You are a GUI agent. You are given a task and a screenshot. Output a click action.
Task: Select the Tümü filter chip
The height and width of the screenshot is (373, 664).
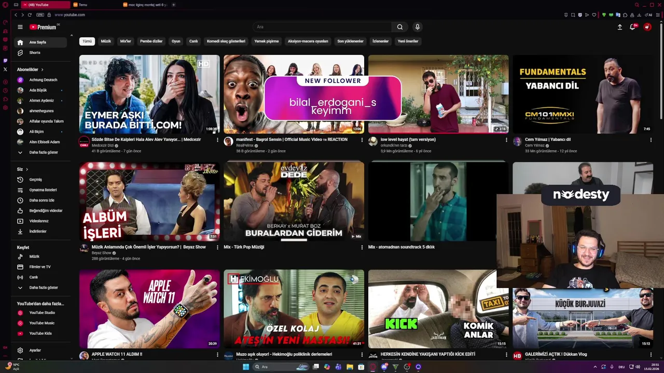87,41
